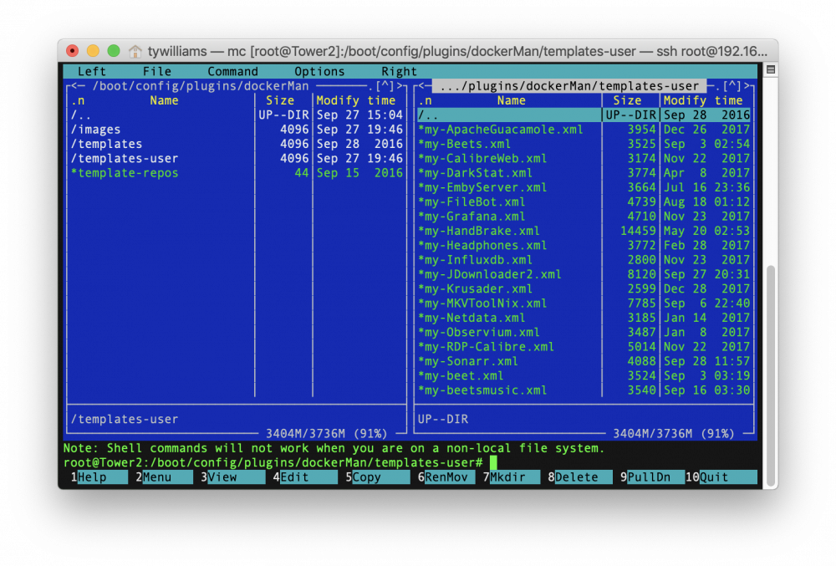The image size is (836, 566).
Task: Sort left panel by Modify time column
Action: coord(355,100)
